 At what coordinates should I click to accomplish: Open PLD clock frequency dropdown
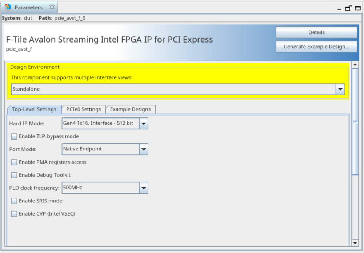coord(144,188)
